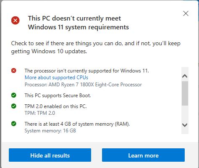
Task: Click the scroll up arrow in results list
Action: 185,76
